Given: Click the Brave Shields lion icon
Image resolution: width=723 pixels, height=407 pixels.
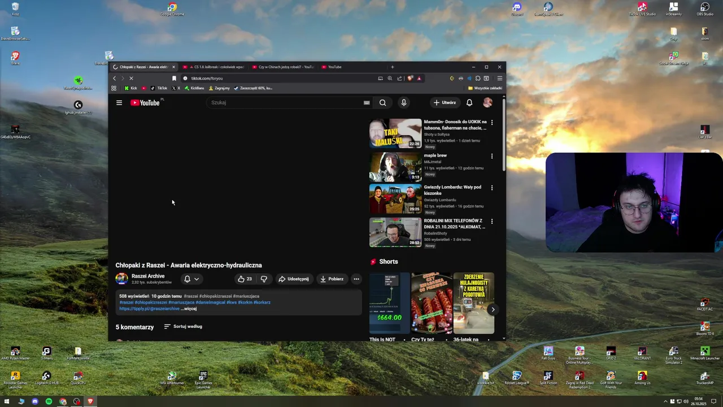Looking at the screenshot, I should [x=410, y=79].
